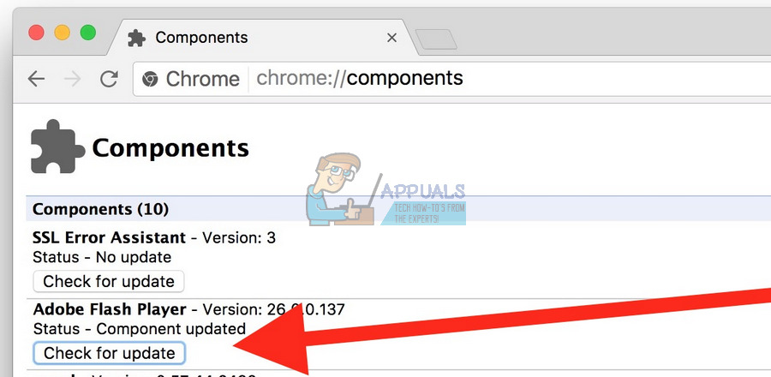Select the SSL Error Assistant component name
Screen dimensions: 771x377
click(109, 237)
